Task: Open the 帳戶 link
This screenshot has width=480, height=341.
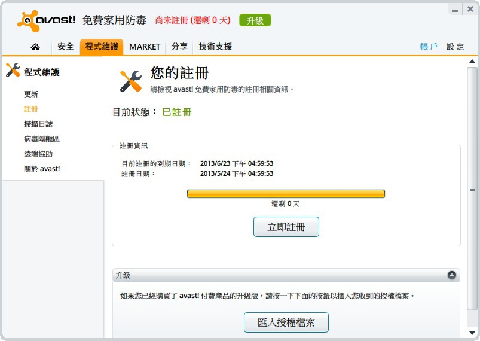Action: pos(429,47)
